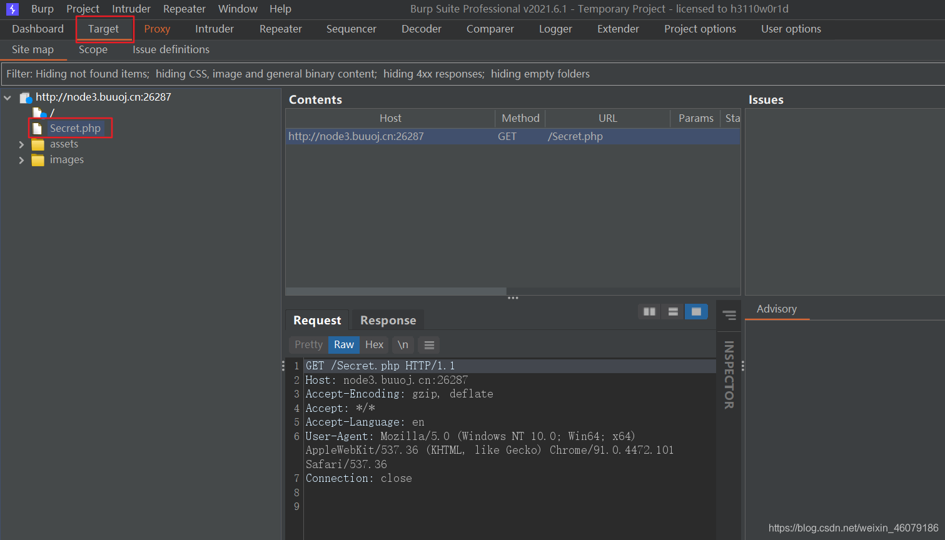The height and width of the screenshot is (540, 945).
Task: Select the Issue definitions sub-tab
Action: click(171, 49)
